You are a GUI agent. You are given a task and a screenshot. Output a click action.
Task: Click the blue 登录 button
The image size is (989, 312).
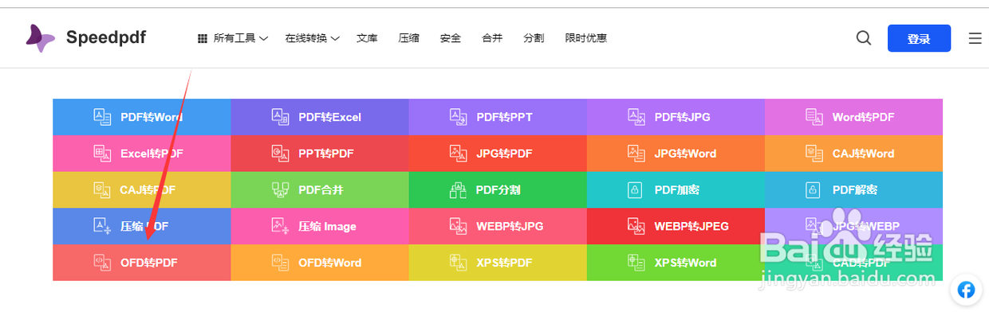tap(919, 38)
